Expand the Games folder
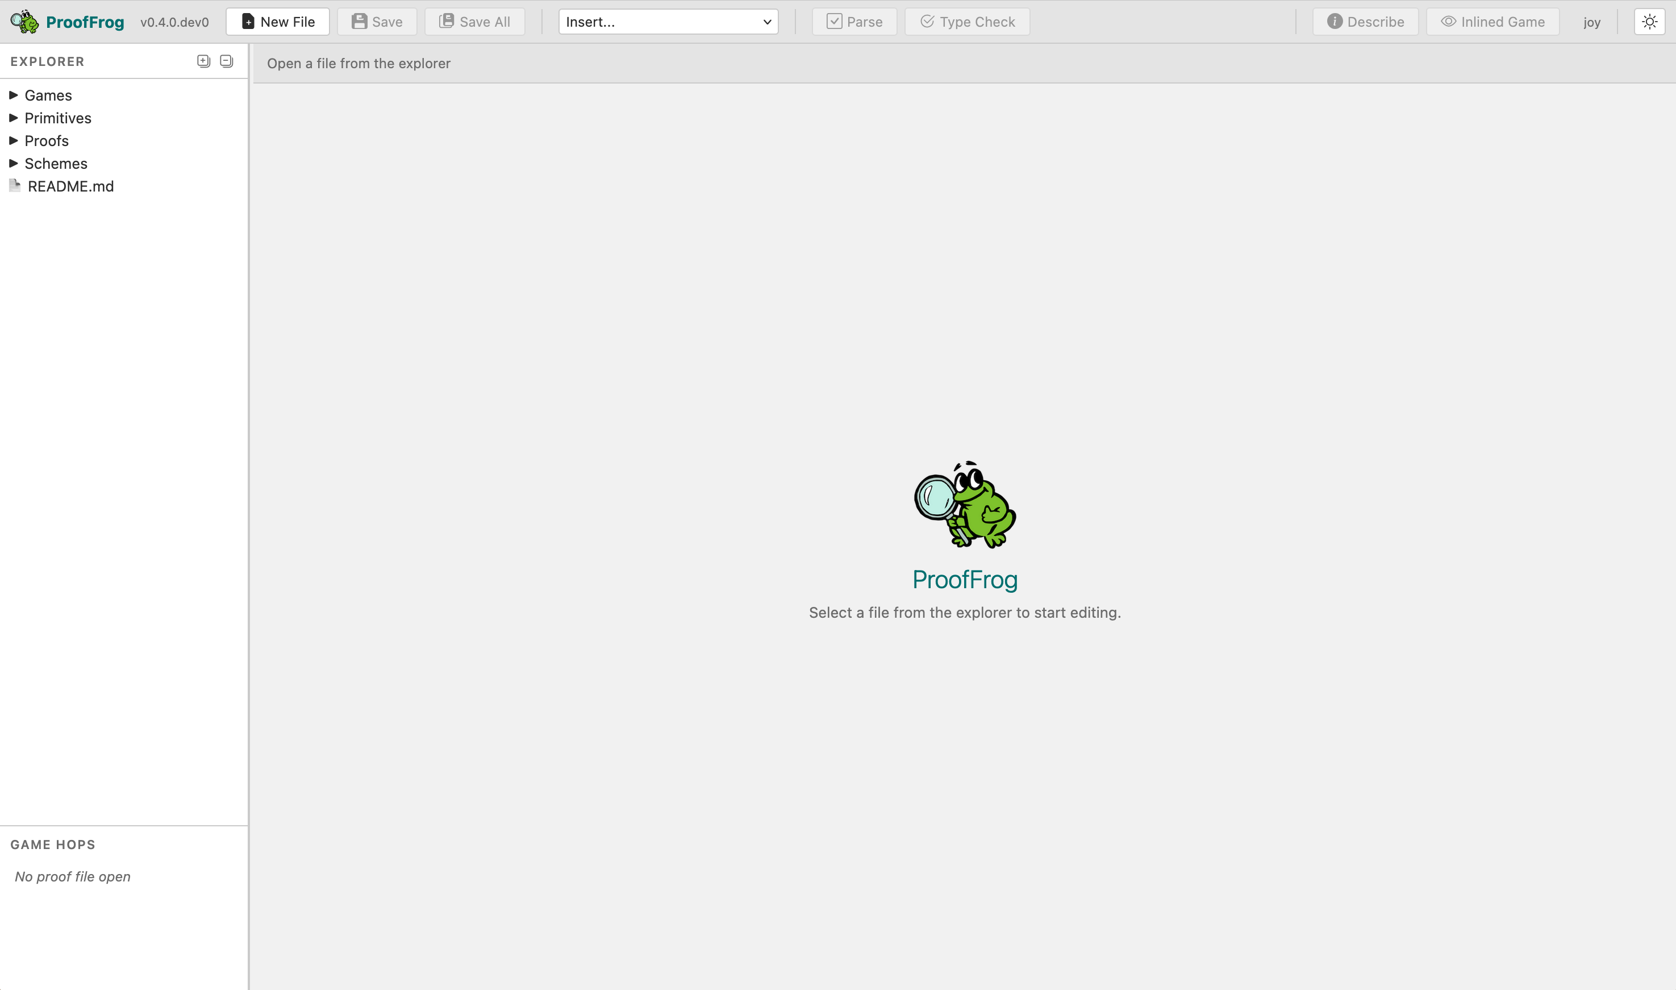Viewport: 1676px width, 990px height. click(13, 95)
